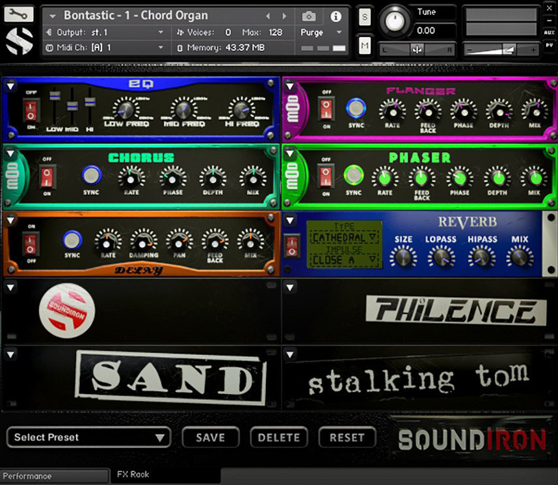
Task: Toggle the Chorus power switch
Action: point(47,176)
